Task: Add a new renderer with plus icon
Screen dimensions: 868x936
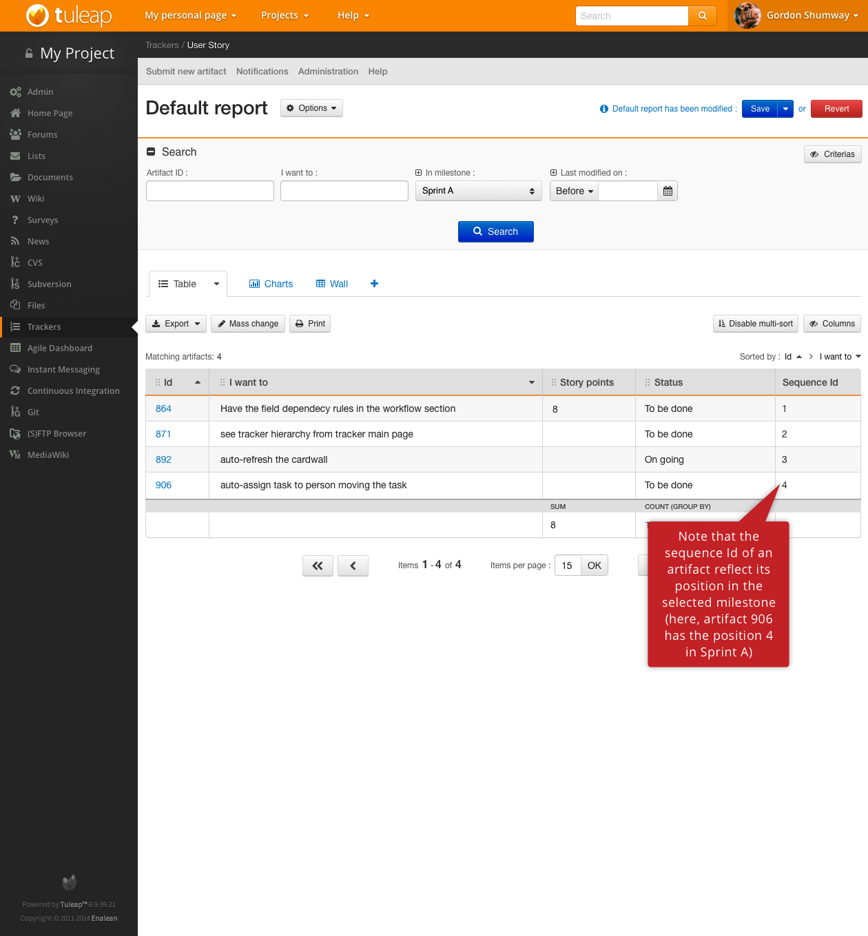Action: point(374,284)
